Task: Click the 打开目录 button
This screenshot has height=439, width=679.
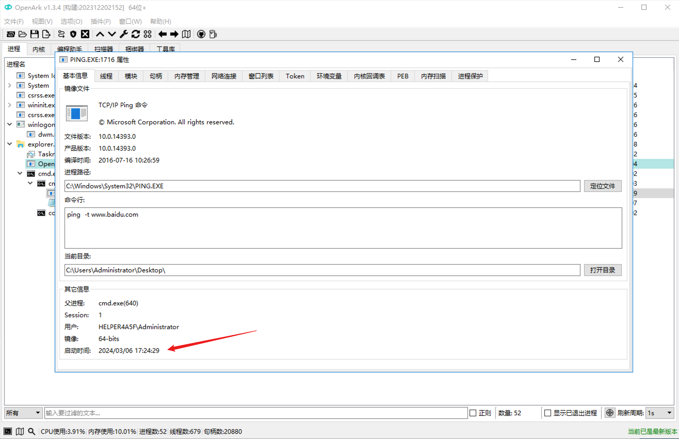Action: [602, 270]
